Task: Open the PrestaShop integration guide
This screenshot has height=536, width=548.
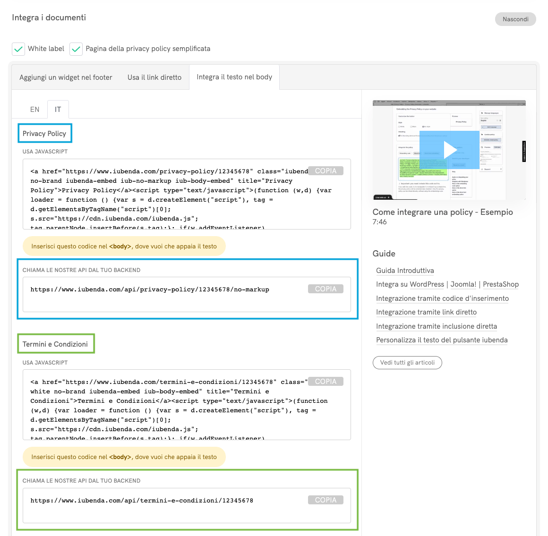Action: [501, 284]
